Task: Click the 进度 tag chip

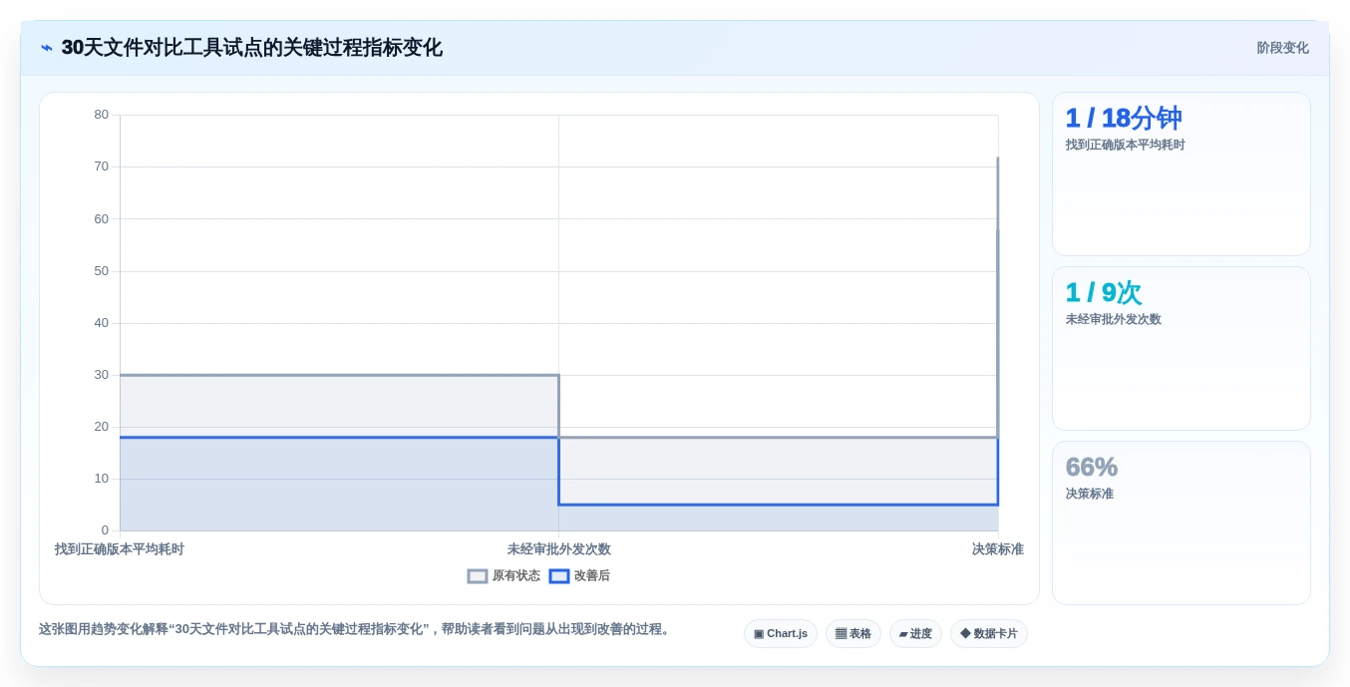Action: 915,633
